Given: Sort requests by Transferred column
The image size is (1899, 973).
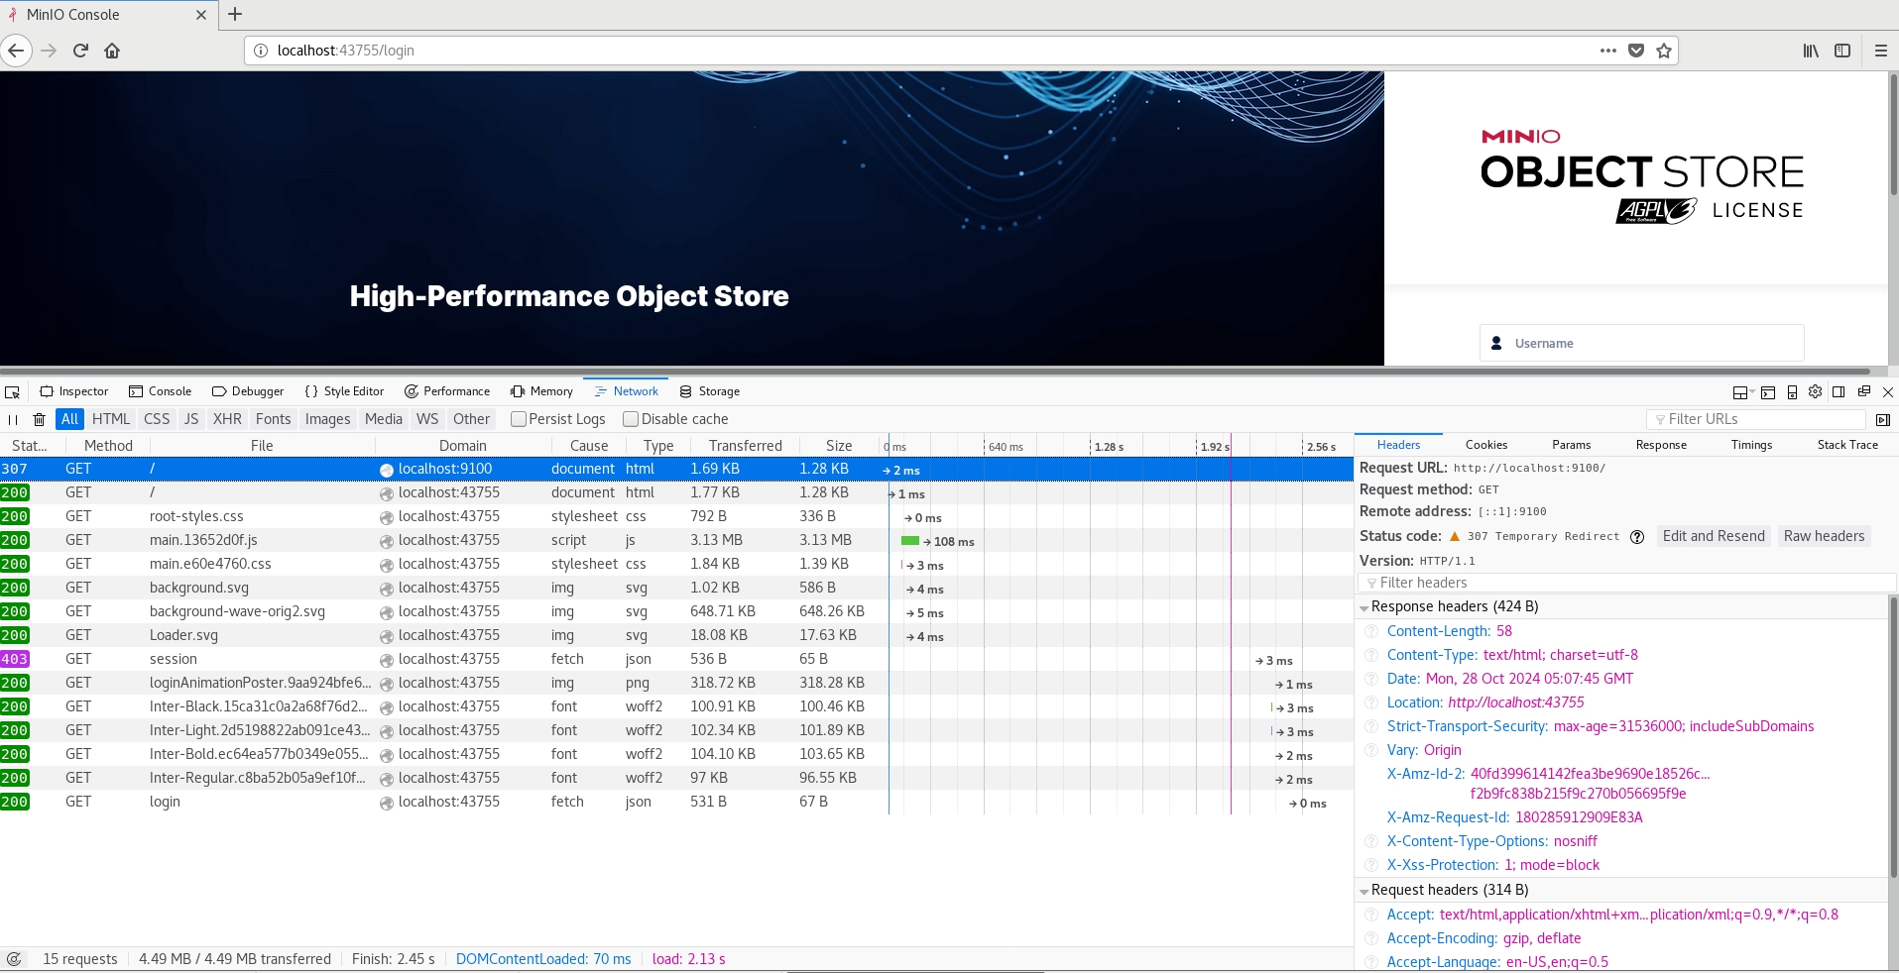Looking at the screenshot, I should point(745,446).
